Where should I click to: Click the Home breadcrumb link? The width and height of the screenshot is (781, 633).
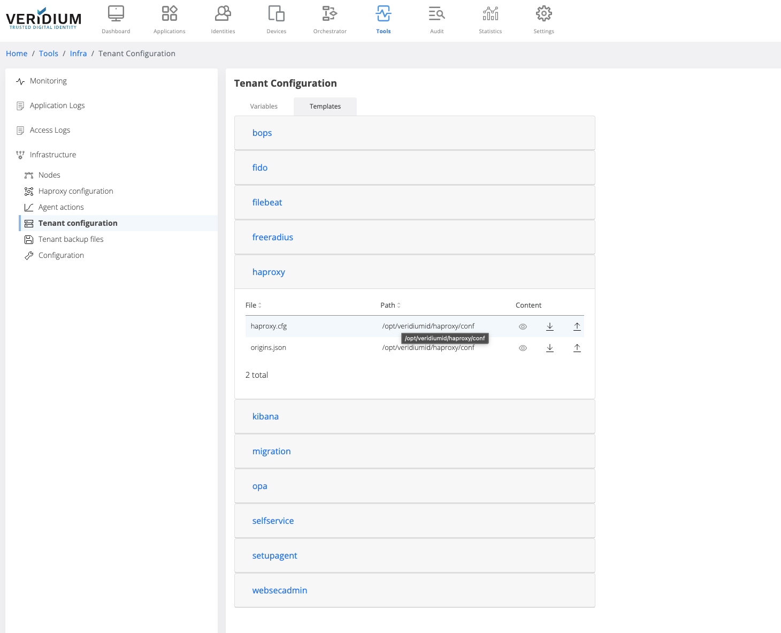coord(17,54)
